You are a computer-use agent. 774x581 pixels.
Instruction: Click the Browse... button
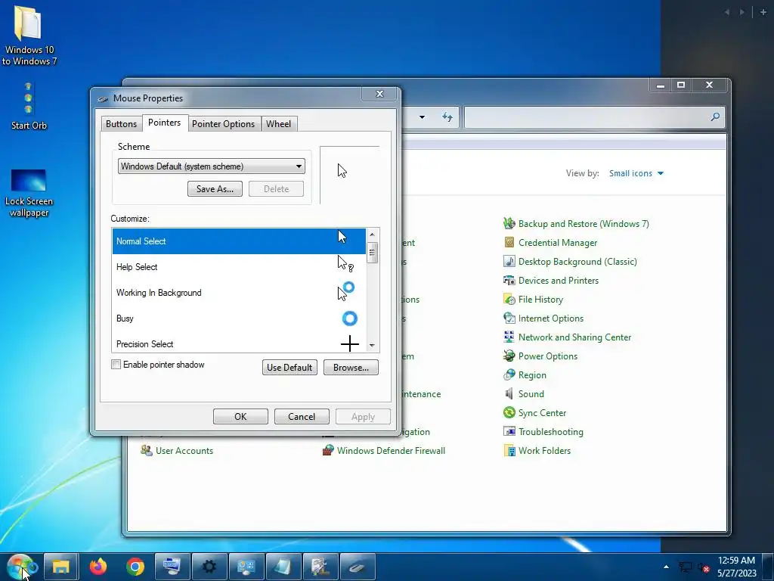coord(351,368)
